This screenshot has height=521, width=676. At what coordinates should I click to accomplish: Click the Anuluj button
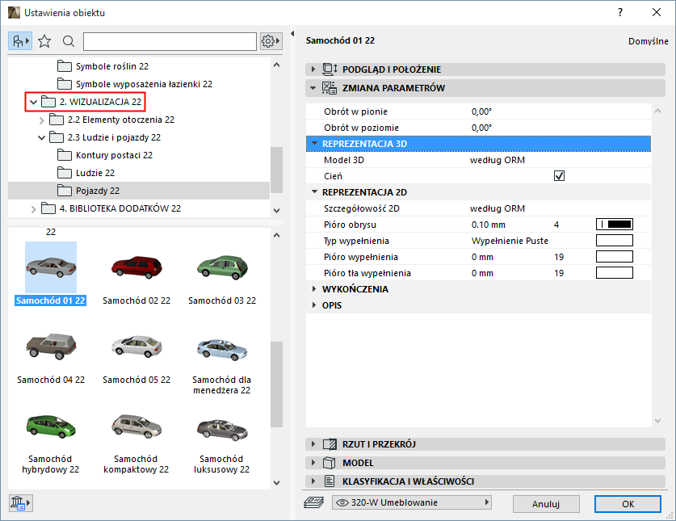(x=546, y=503)
